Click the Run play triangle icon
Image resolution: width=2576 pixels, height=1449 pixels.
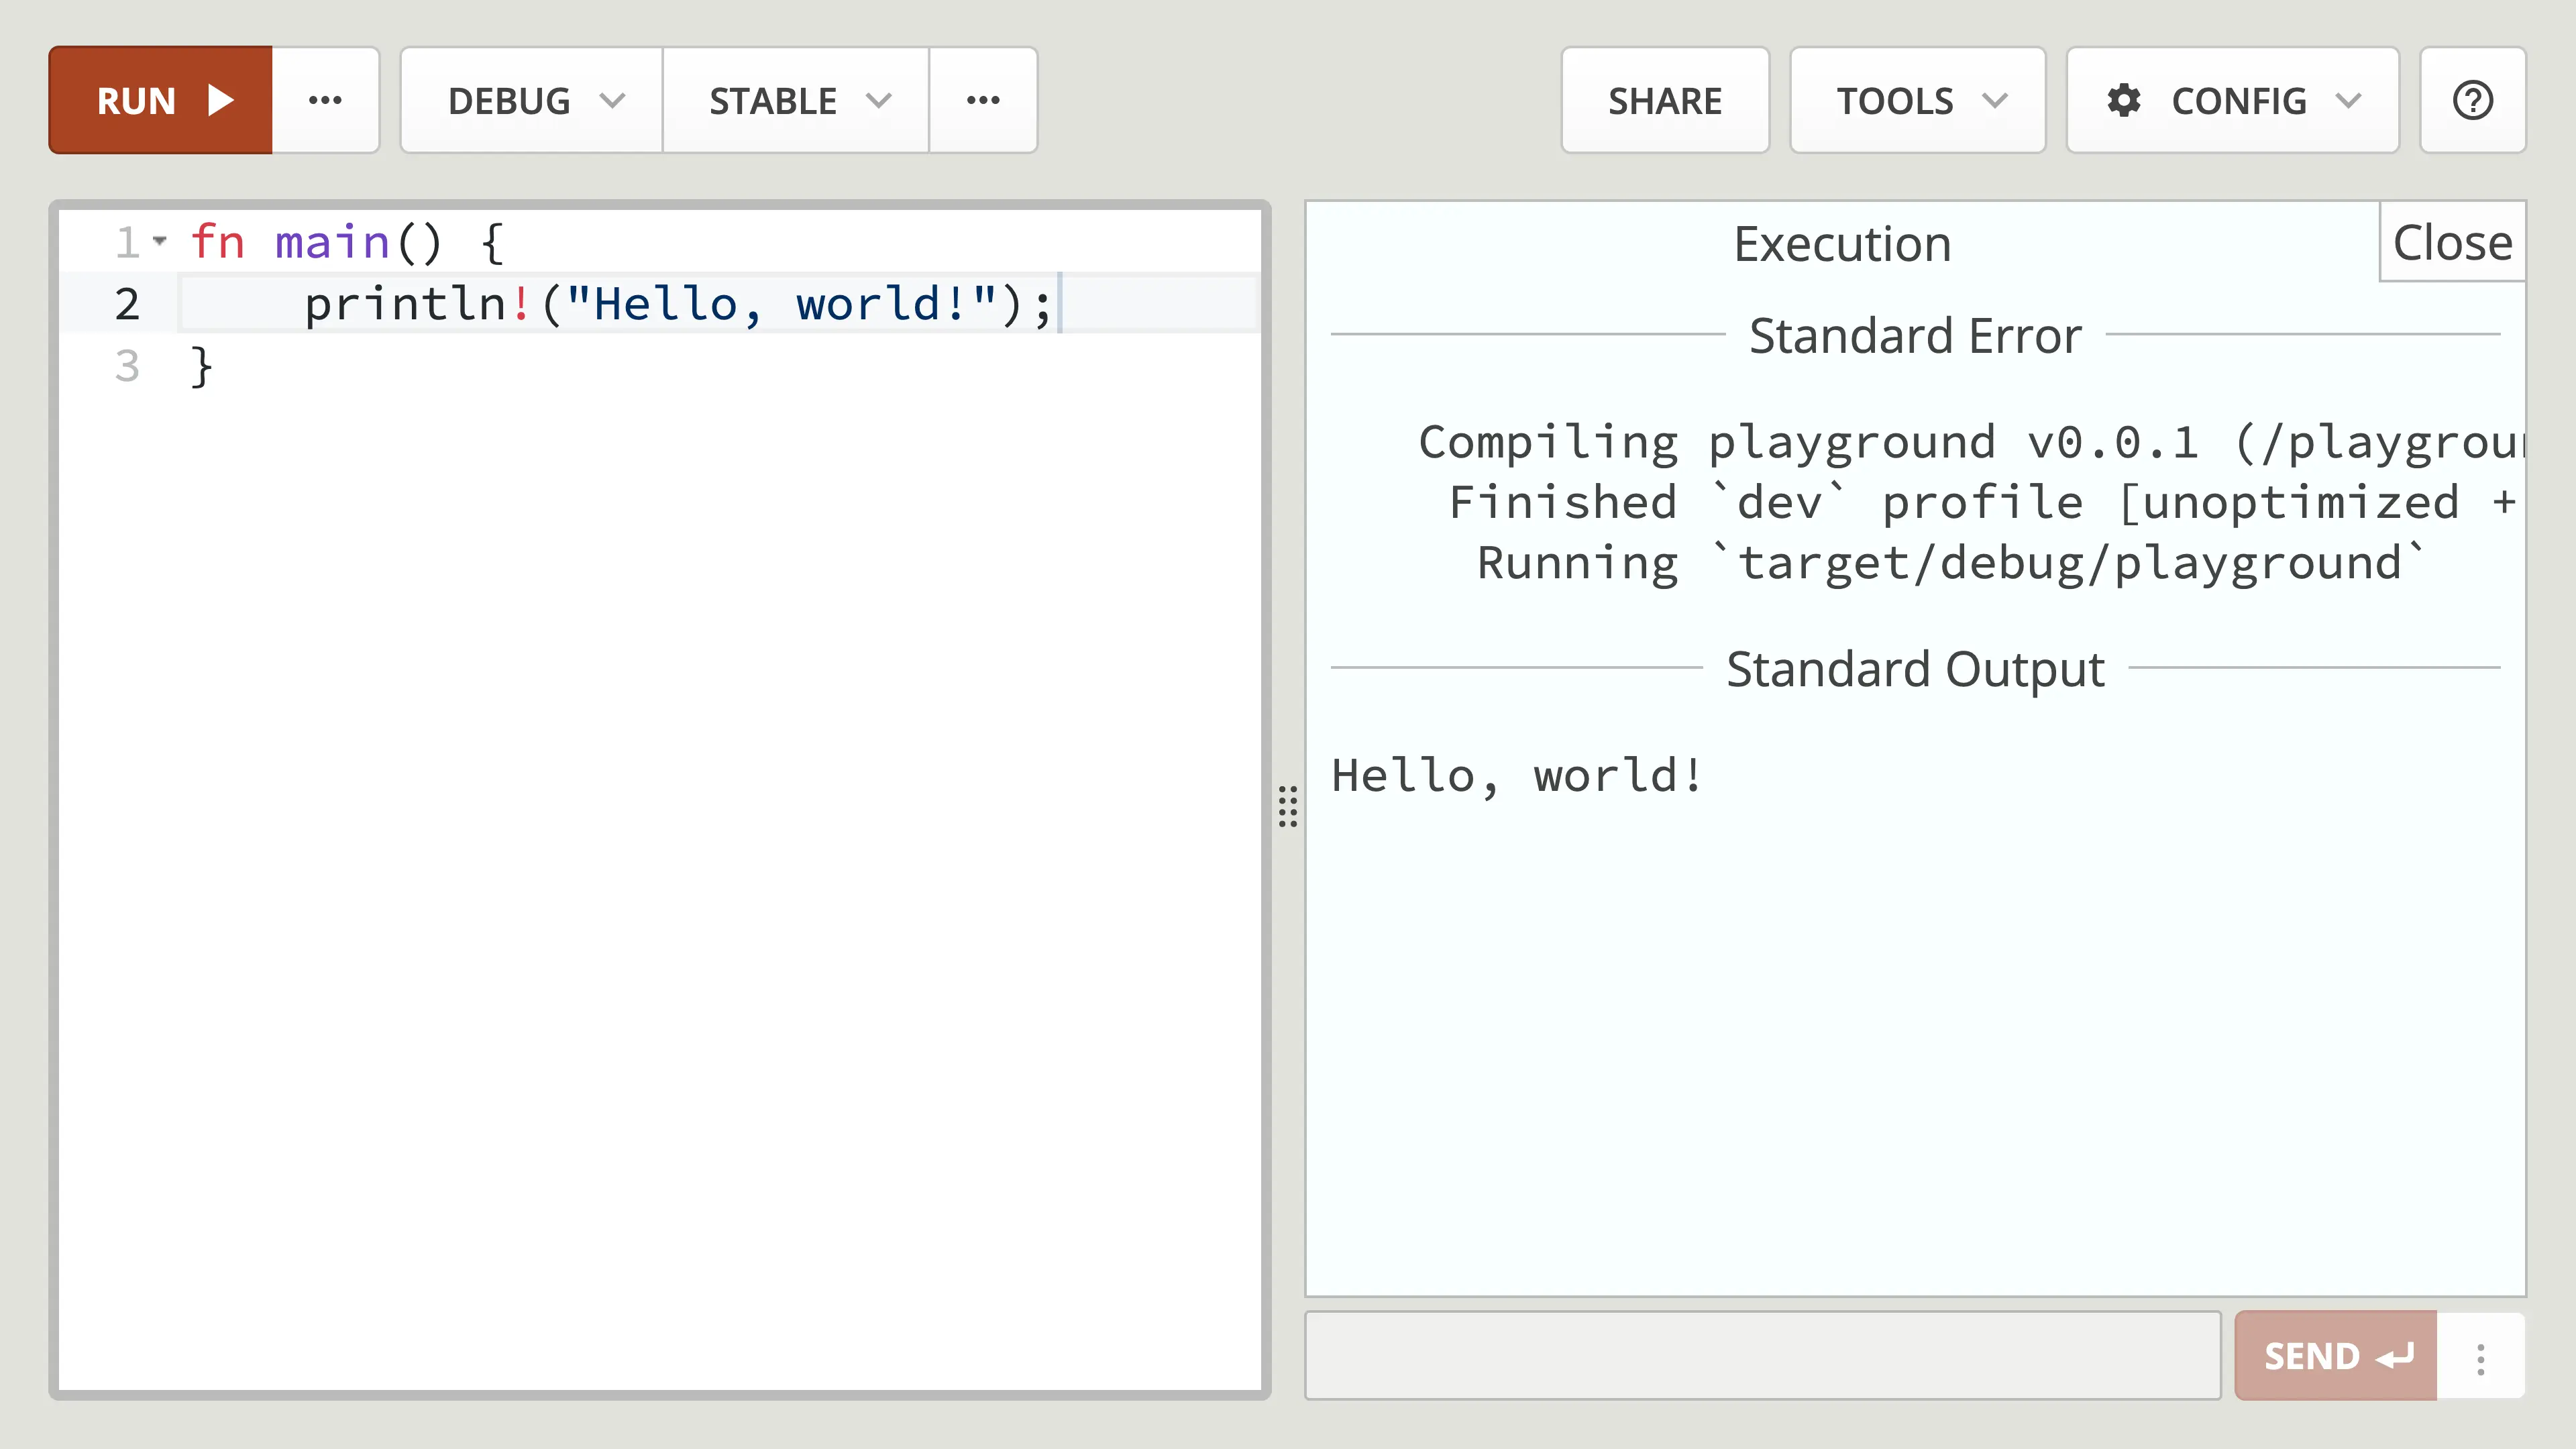pos(220,100)
